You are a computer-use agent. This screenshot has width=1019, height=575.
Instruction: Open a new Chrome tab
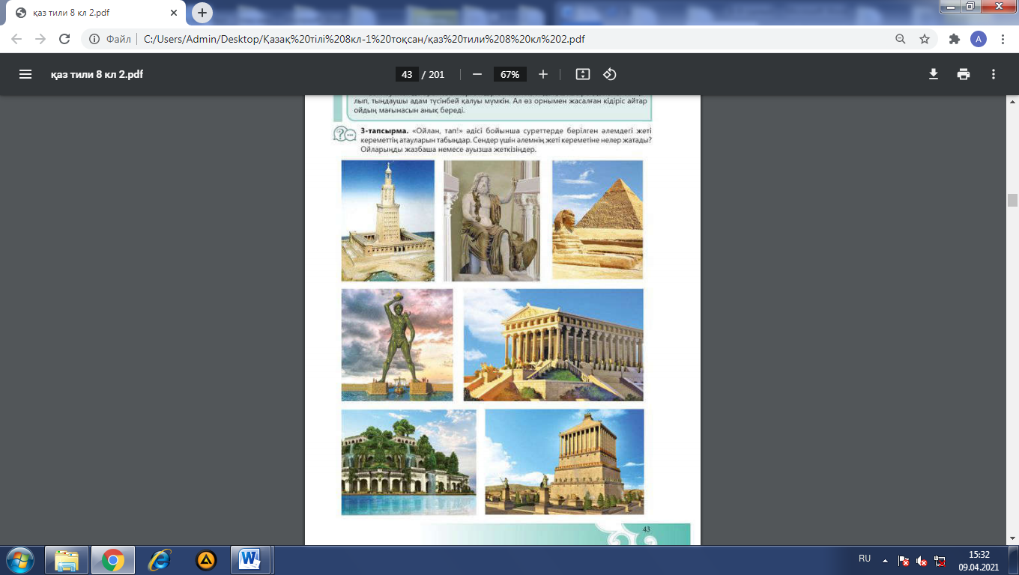(x=202, y=13)
